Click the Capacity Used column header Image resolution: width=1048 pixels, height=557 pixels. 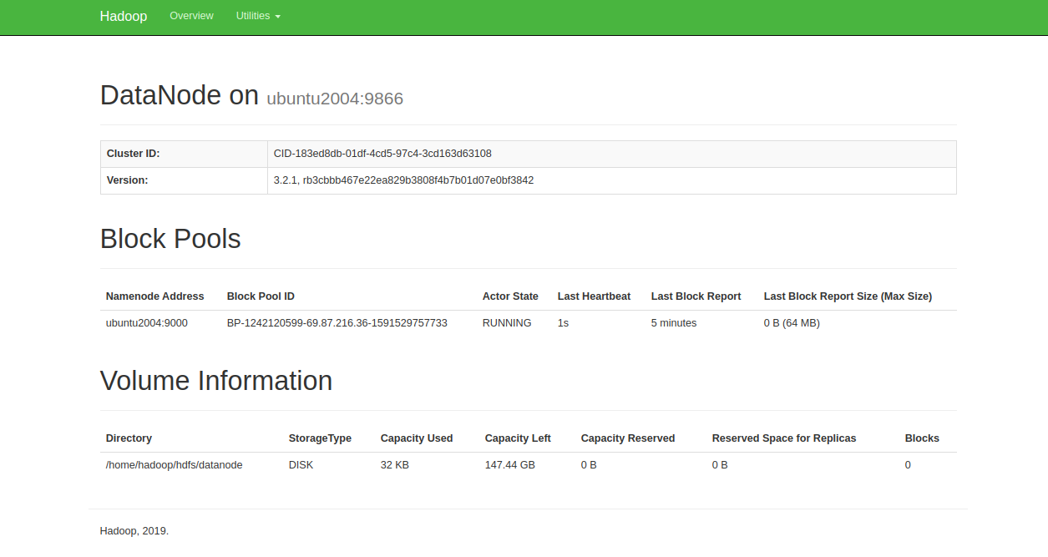coord(417,438)
